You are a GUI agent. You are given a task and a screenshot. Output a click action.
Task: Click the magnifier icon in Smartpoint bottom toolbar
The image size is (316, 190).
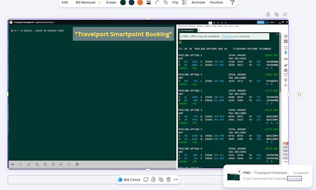20,164
